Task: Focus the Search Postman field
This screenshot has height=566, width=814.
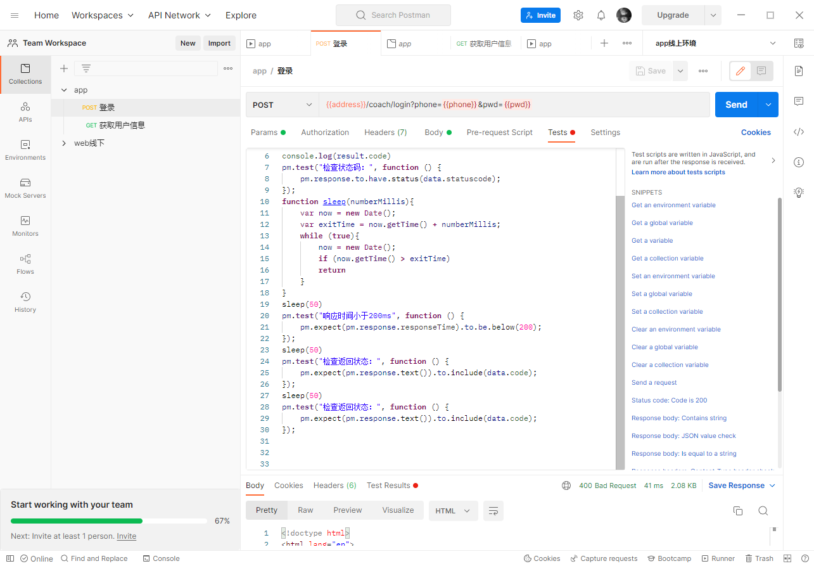Action: point(393,15)
